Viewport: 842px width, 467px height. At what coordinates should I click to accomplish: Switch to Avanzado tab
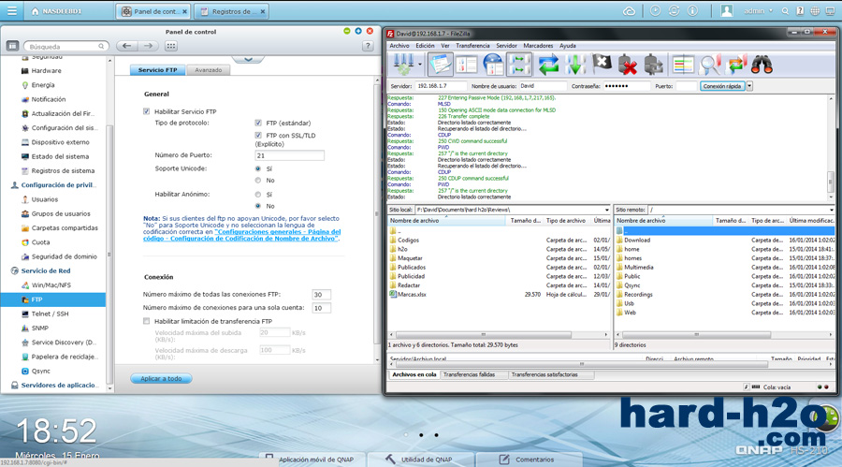[x=209, y=70]
